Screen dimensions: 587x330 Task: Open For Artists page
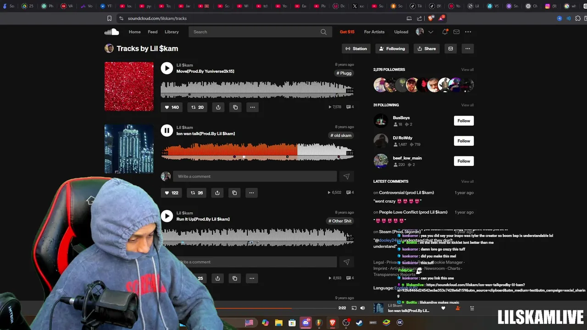point(374,32)
